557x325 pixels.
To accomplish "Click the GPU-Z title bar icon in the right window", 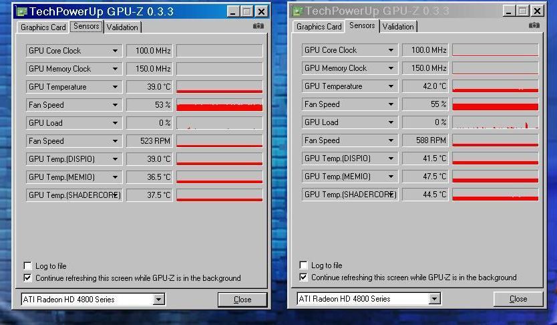I will [x=297, y=11].
